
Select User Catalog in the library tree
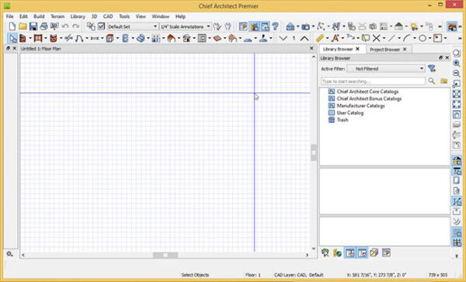pyautogui.click(x=349, y=113)
